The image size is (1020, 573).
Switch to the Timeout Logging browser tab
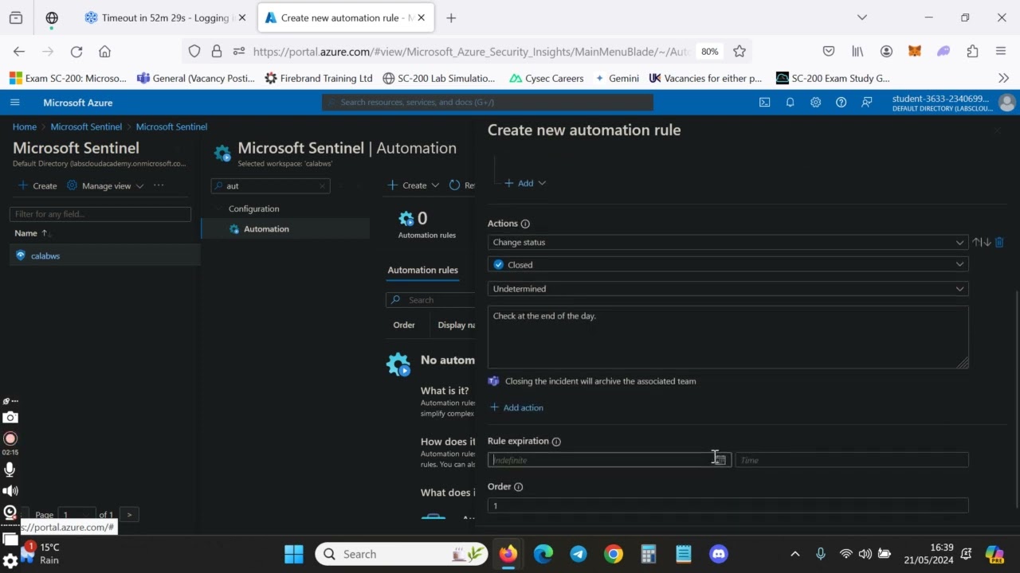(x=166, y=18)
